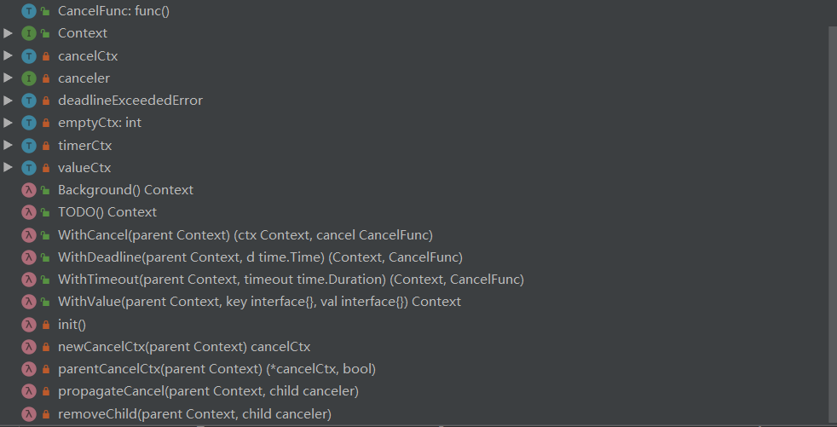Select the parentCancelCtx function entry

click(x=216, y=369)
